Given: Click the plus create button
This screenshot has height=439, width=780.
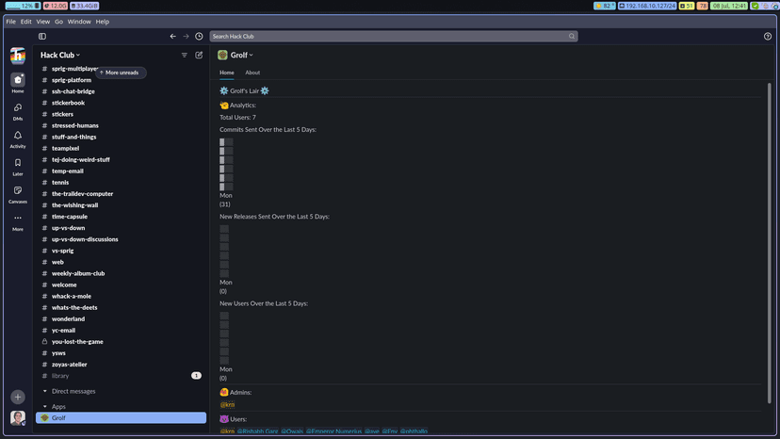Looking at the screenshot, I should click(x=18, y=397).
